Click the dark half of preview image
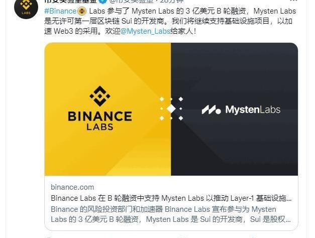Image resolution: width=315 pixels, height=238 pixels. point(235,109)
